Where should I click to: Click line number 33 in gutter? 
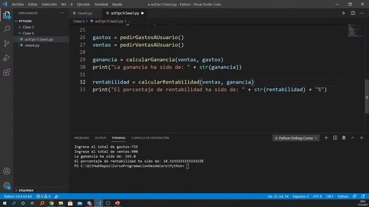(x=82, y=90)
